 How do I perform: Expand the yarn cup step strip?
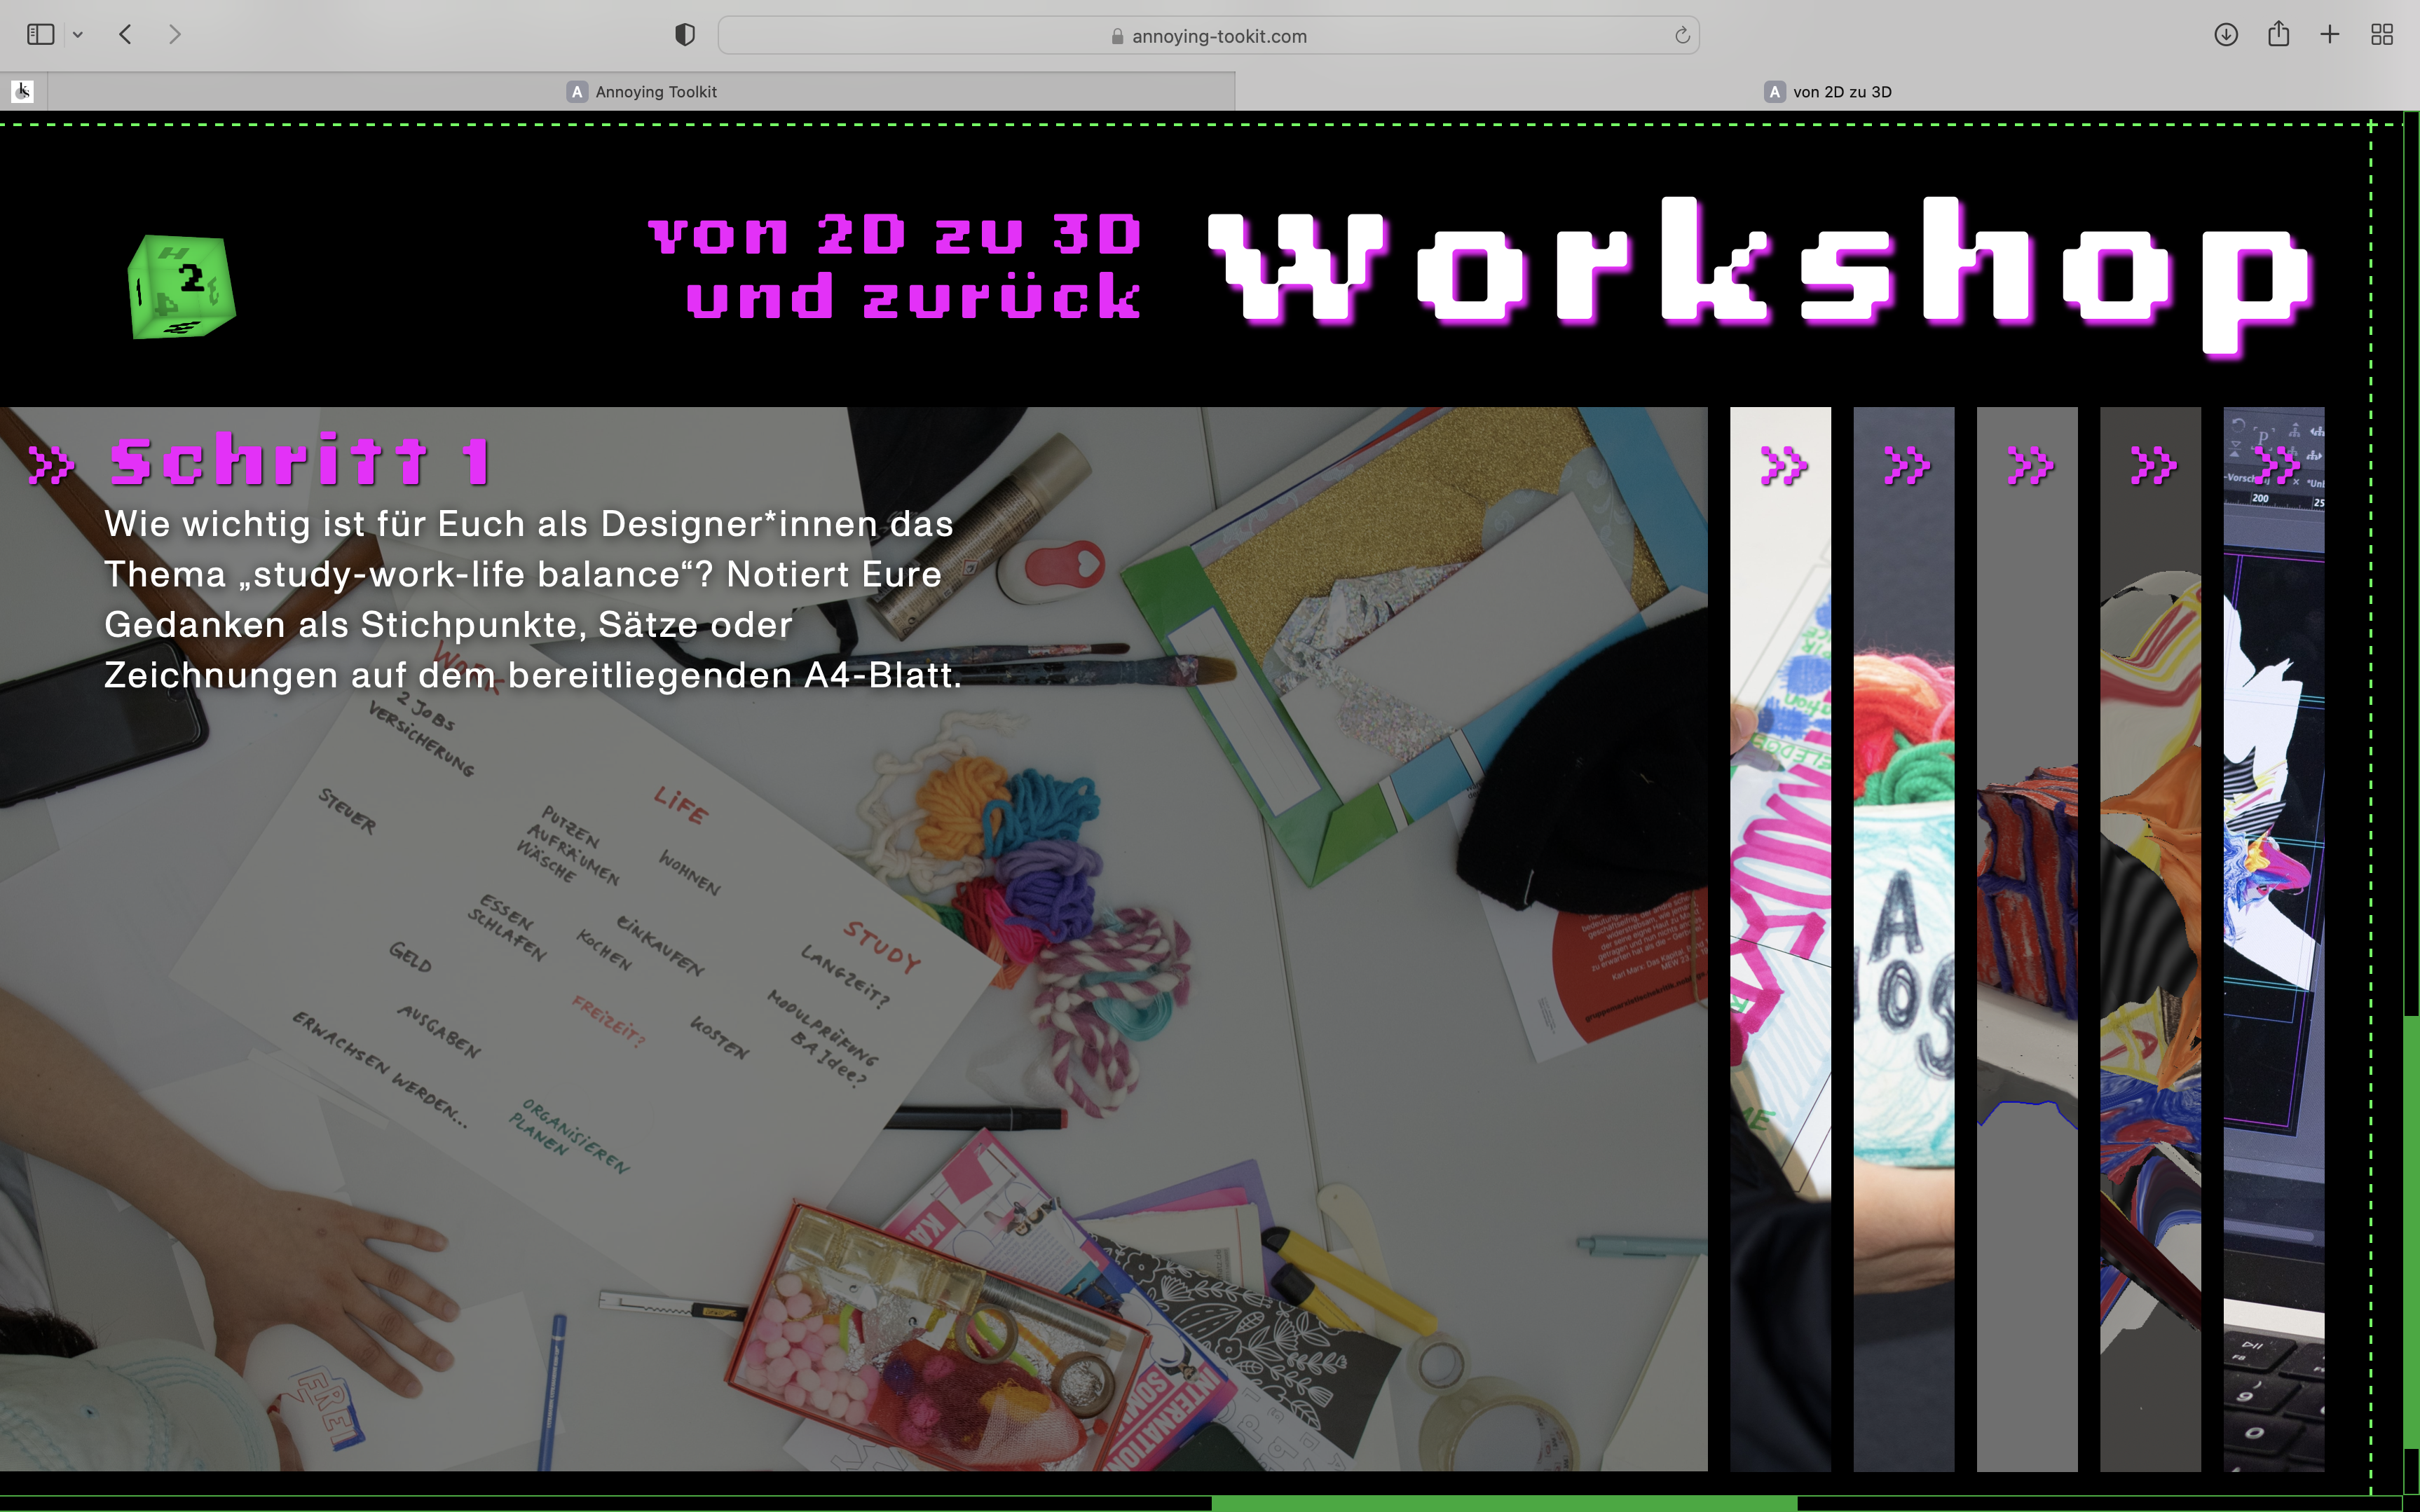coord(1903,938)
